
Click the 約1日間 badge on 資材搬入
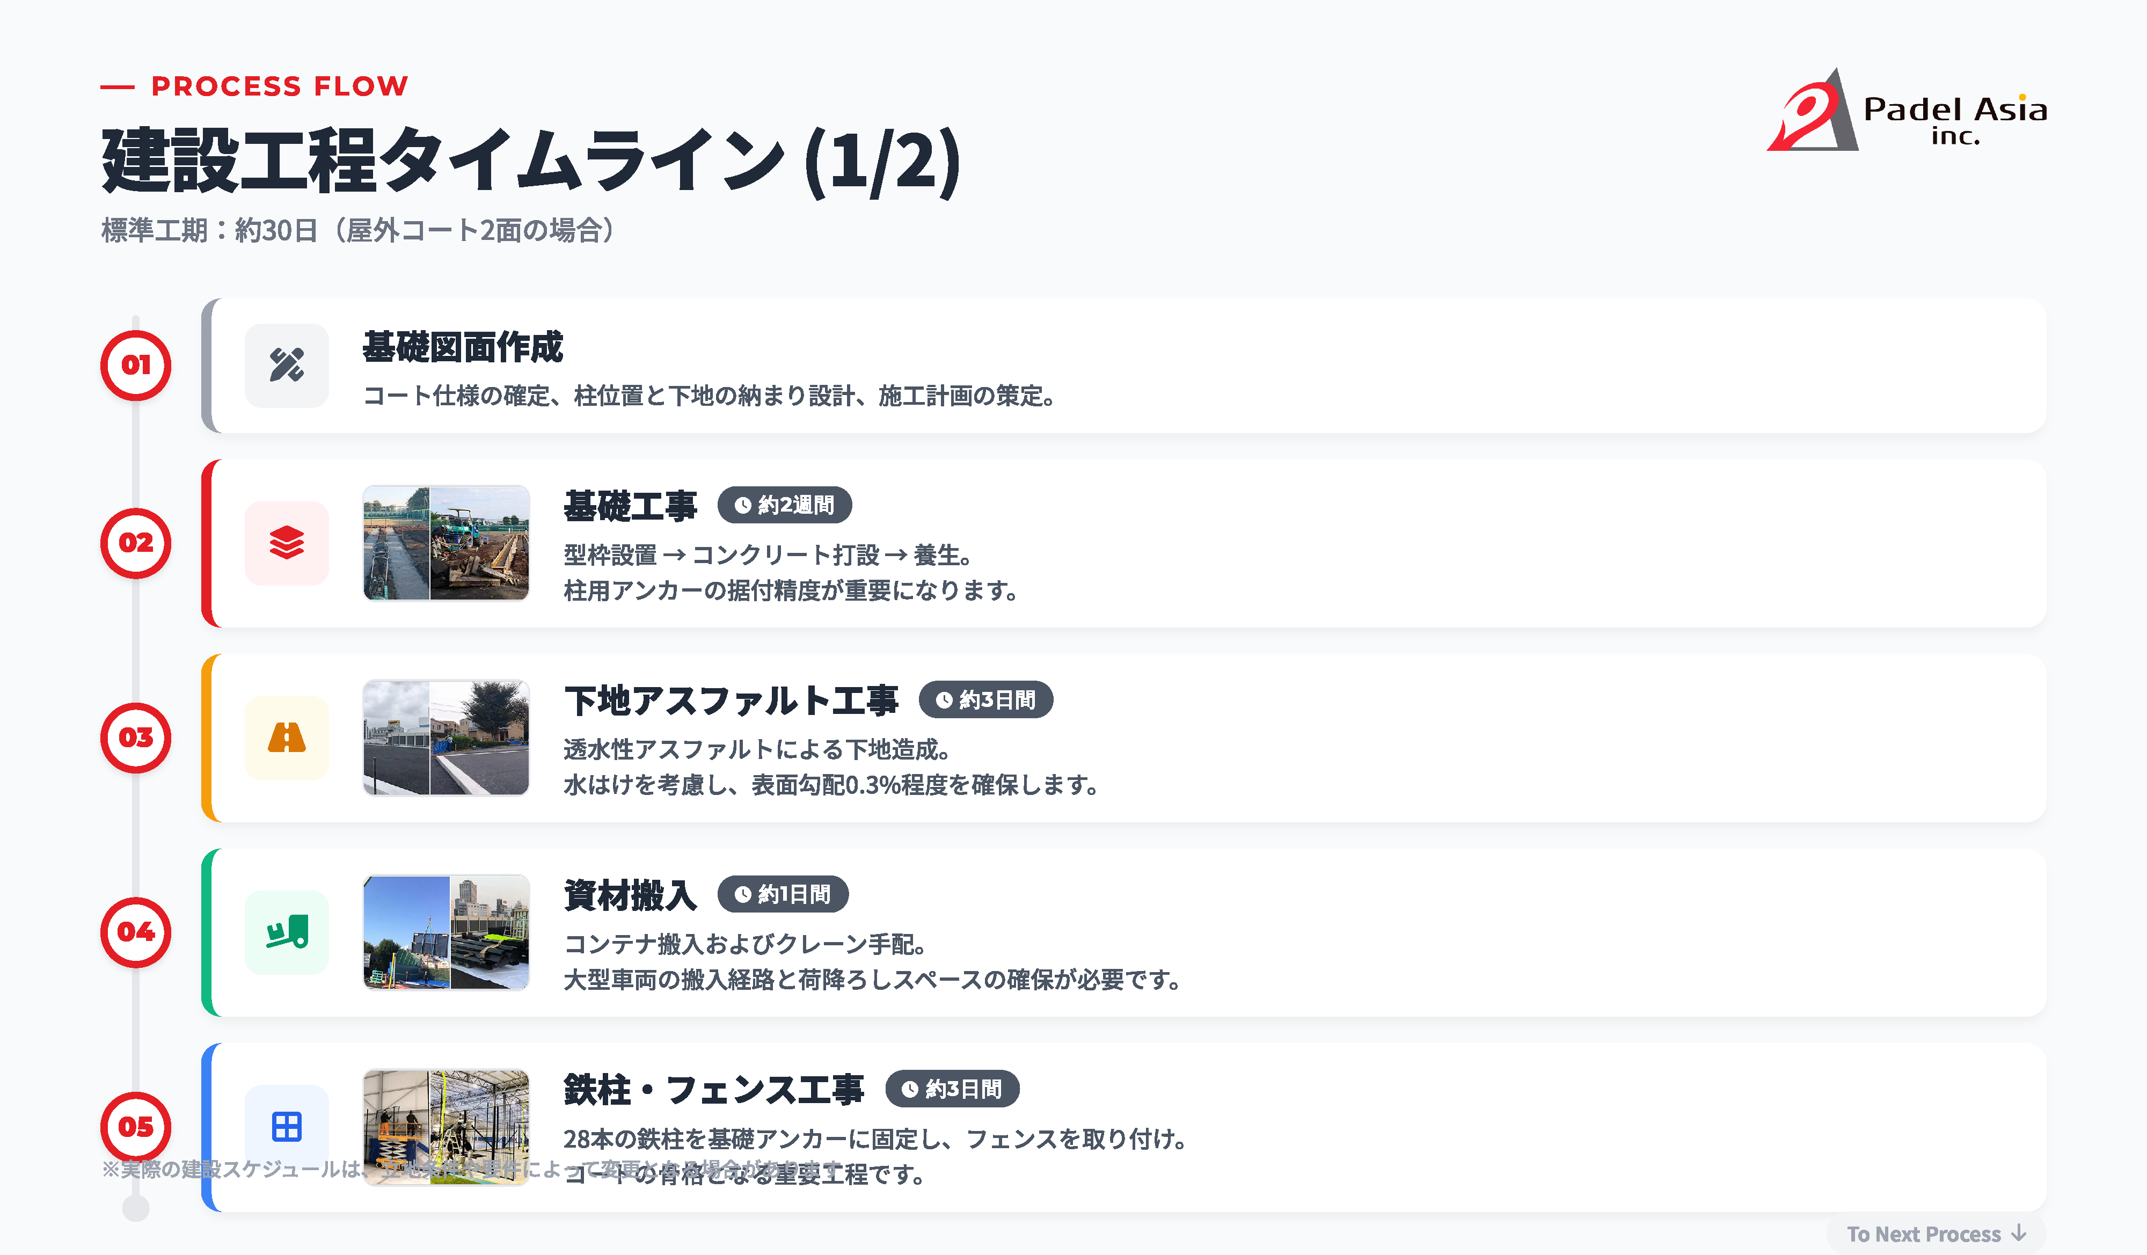(783, 895)
